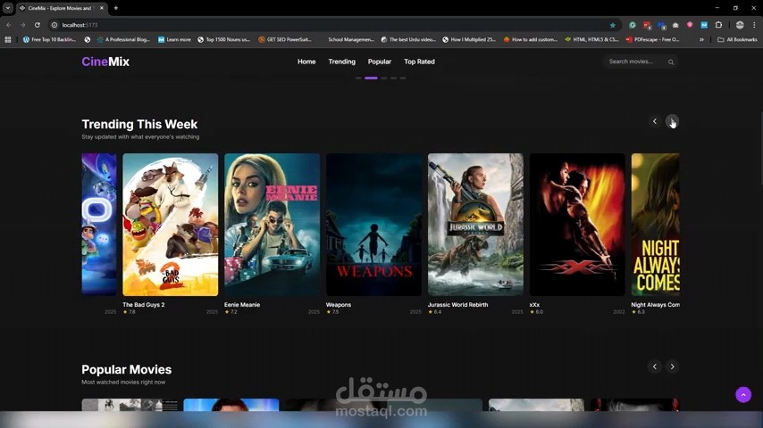Open 'Top 1500 Nouns us...' bookmark

[224, 40]
